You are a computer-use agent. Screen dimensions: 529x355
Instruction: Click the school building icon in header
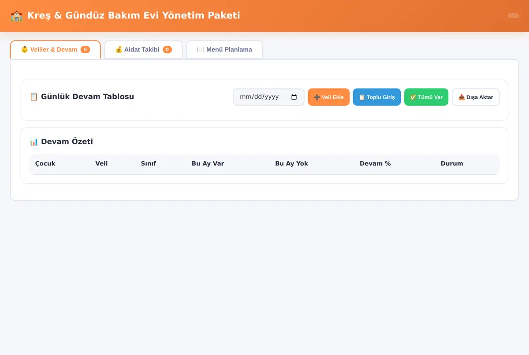coord(16,16)
